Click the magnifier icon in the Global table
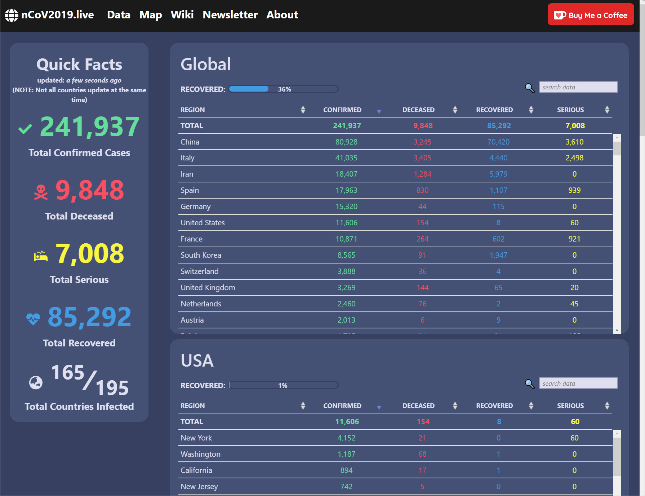The height and width of the screenshot is (496, 645). tap(529, 88)
